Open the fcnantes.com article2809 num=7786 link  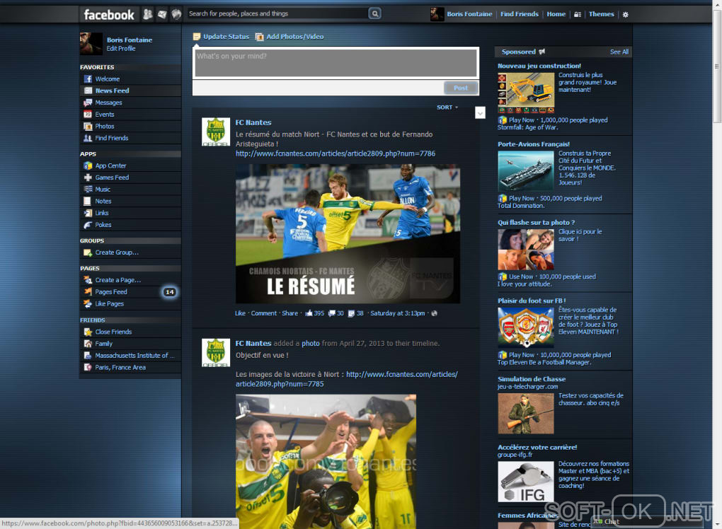click(x=336, y=153)
